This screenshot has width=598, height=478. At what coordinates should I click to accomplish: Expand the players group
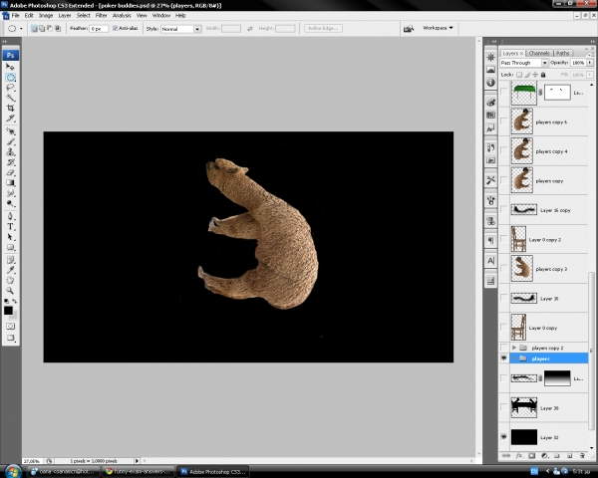pos(514,358)
